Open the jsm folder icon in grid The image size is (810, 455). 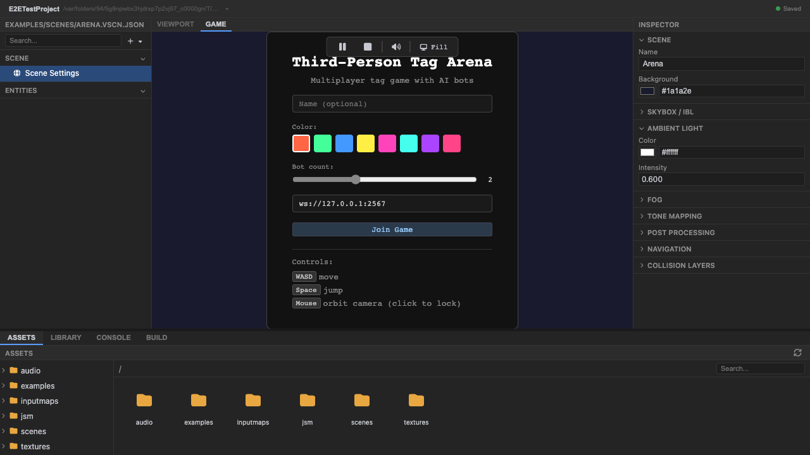[x=308, y=400]
